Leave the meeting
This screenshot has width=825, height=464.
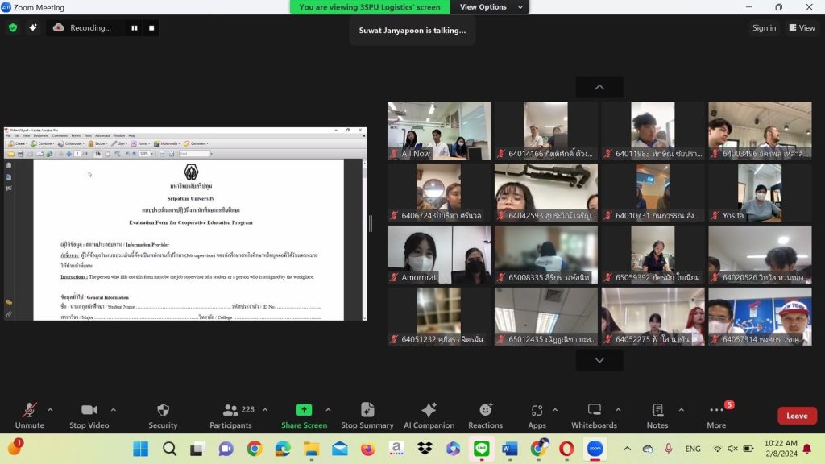[x=797, y=416]
